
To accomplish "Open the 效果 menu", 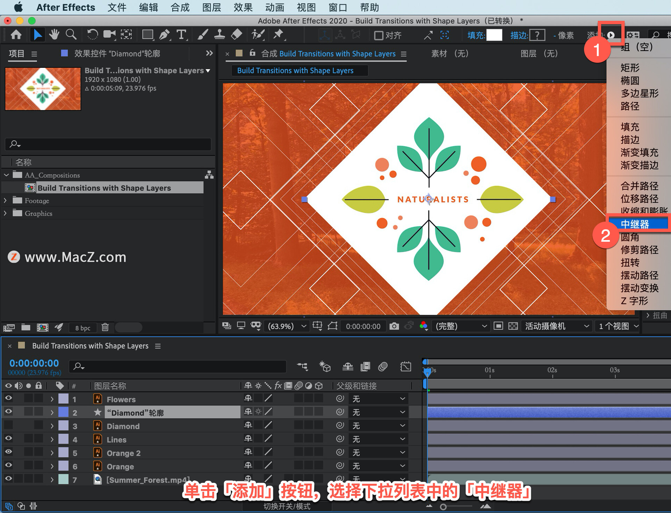I will pyautogui.click(x=243, y=7).
